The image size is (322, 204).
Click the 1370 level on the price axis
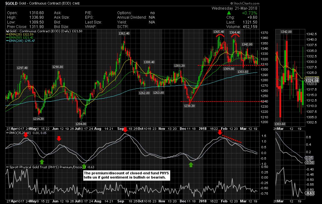(264, 33)
